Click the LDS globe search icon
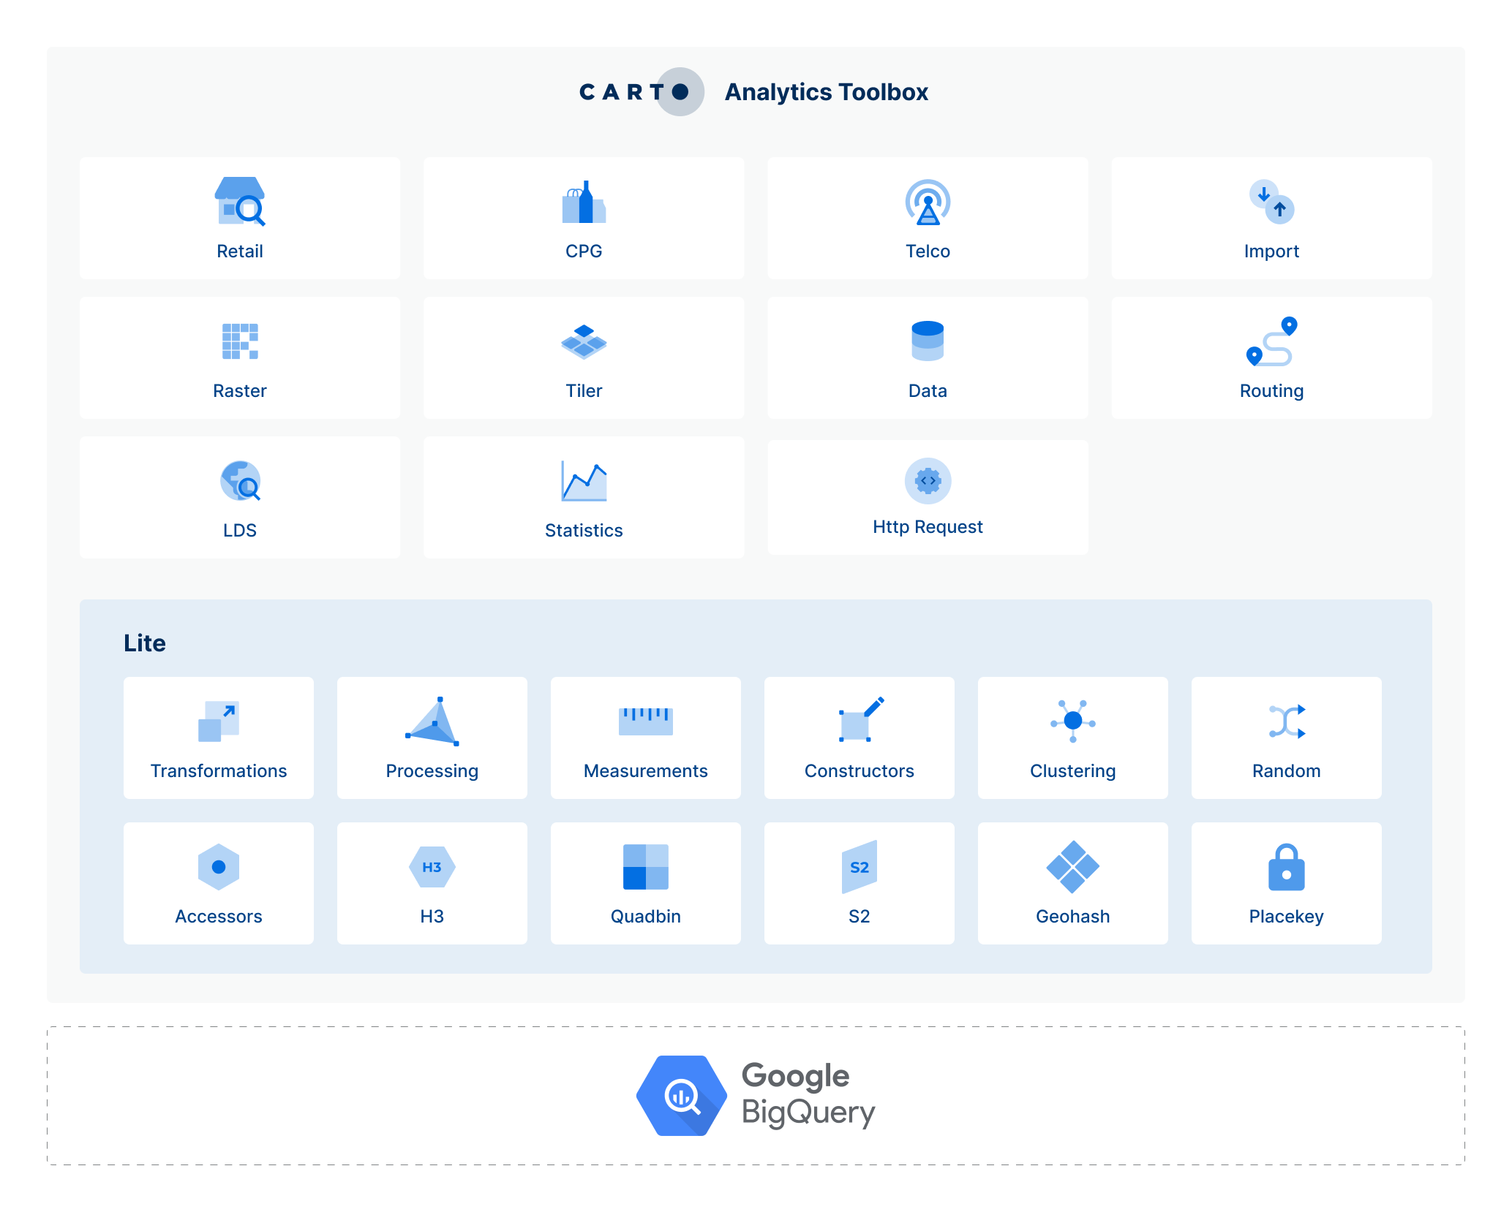 [240, 481]
